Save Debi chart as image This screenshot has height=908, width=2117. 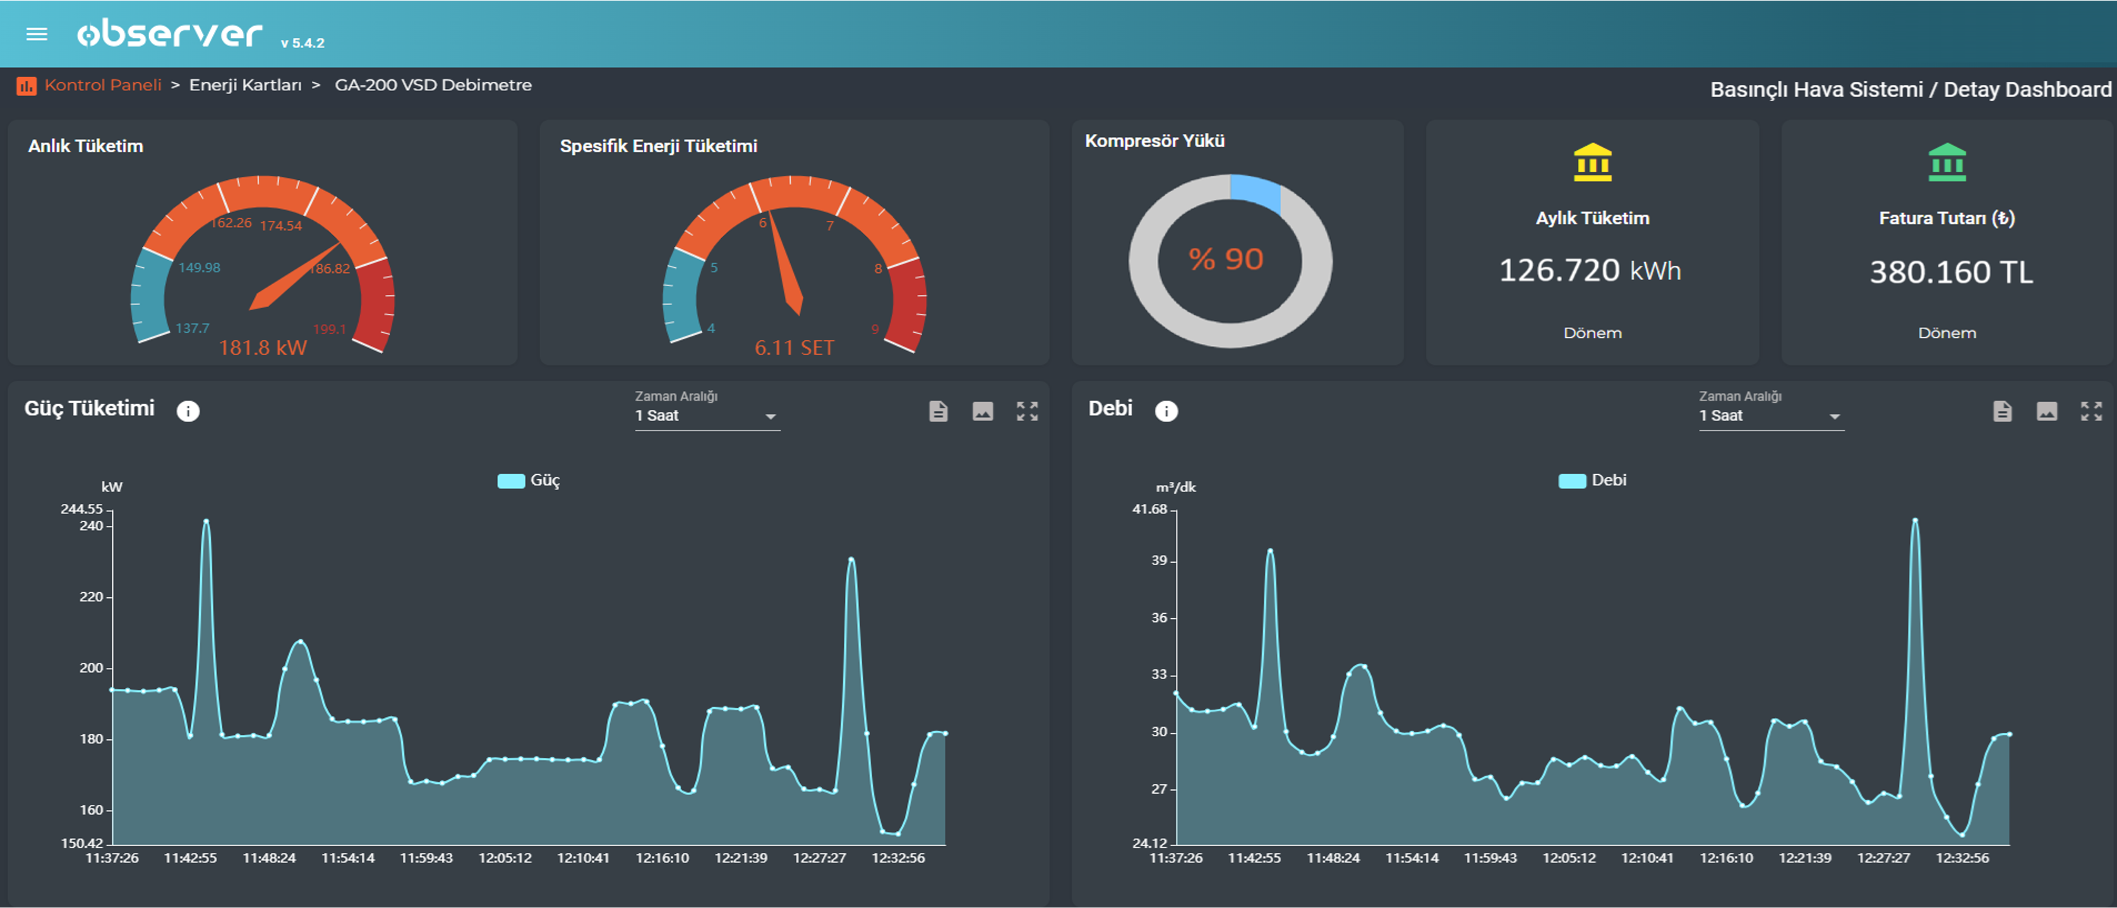(2046, 411)
